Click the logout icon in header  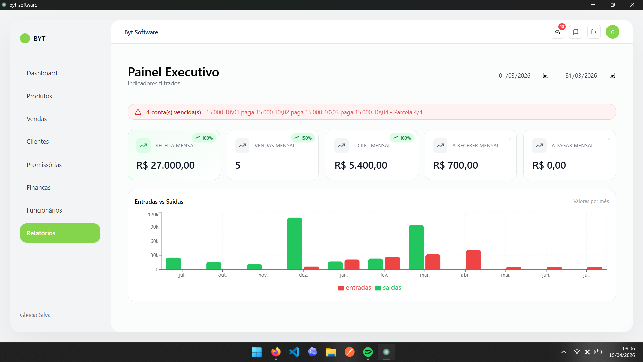[x=594, y=32]
